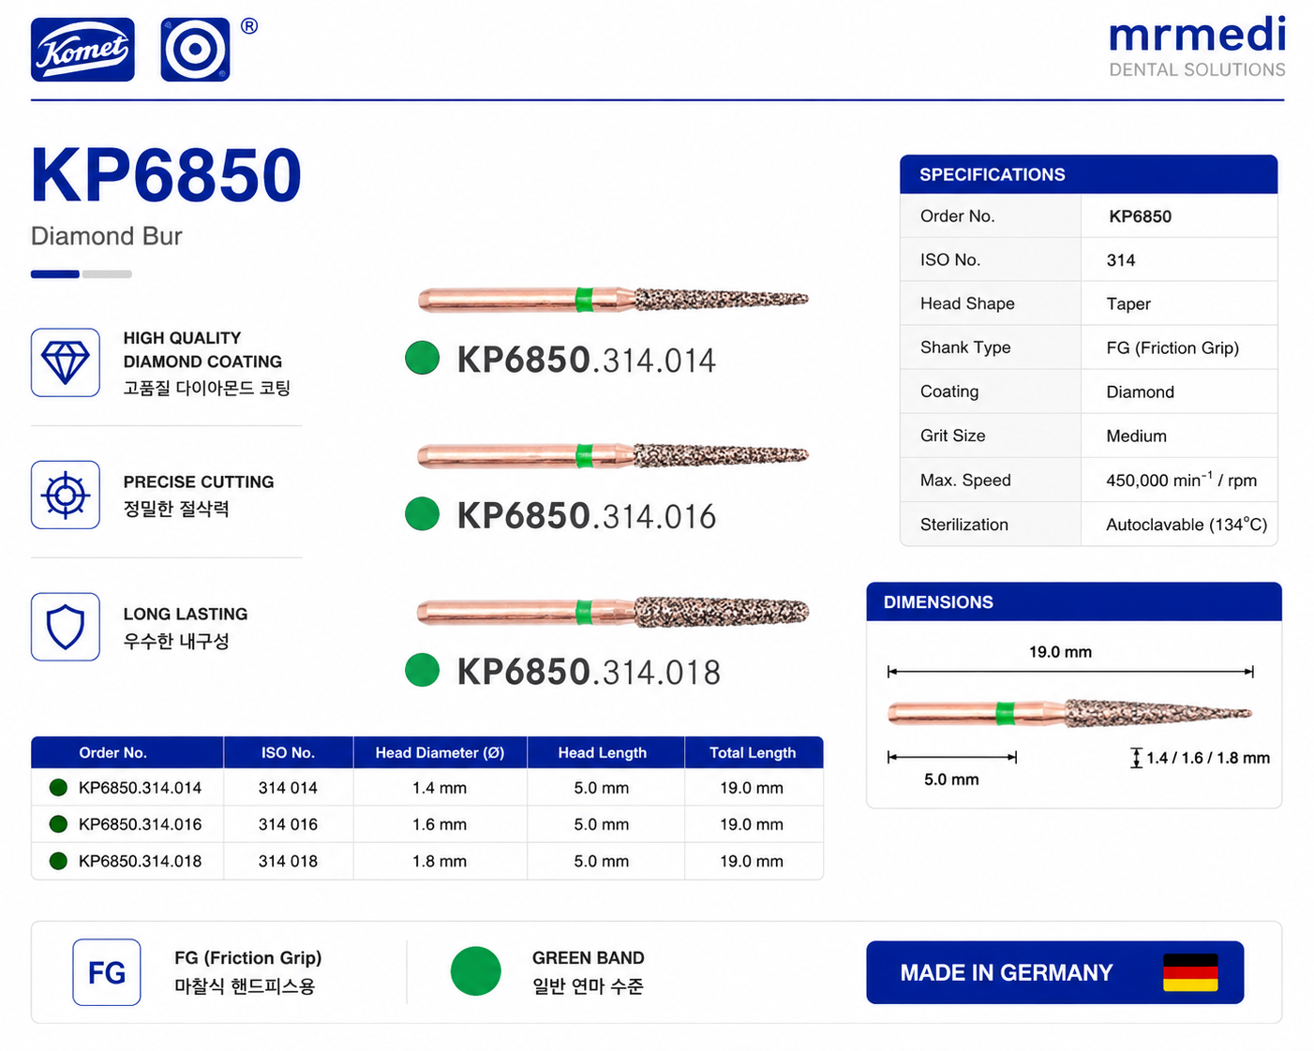This screenshot has height=1051, width=1314.
Task: Select the KP6850.314.018 bur image
Action: click(613, 612)
